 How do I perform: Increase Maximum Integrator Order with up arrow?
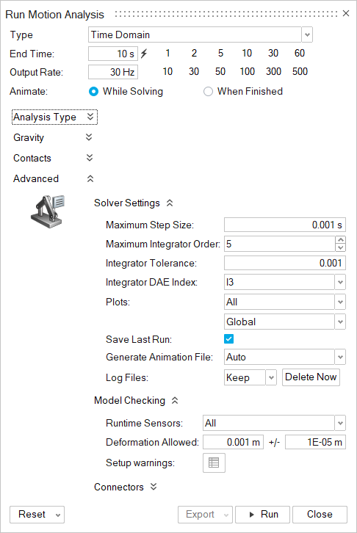[x=340, y=240]
